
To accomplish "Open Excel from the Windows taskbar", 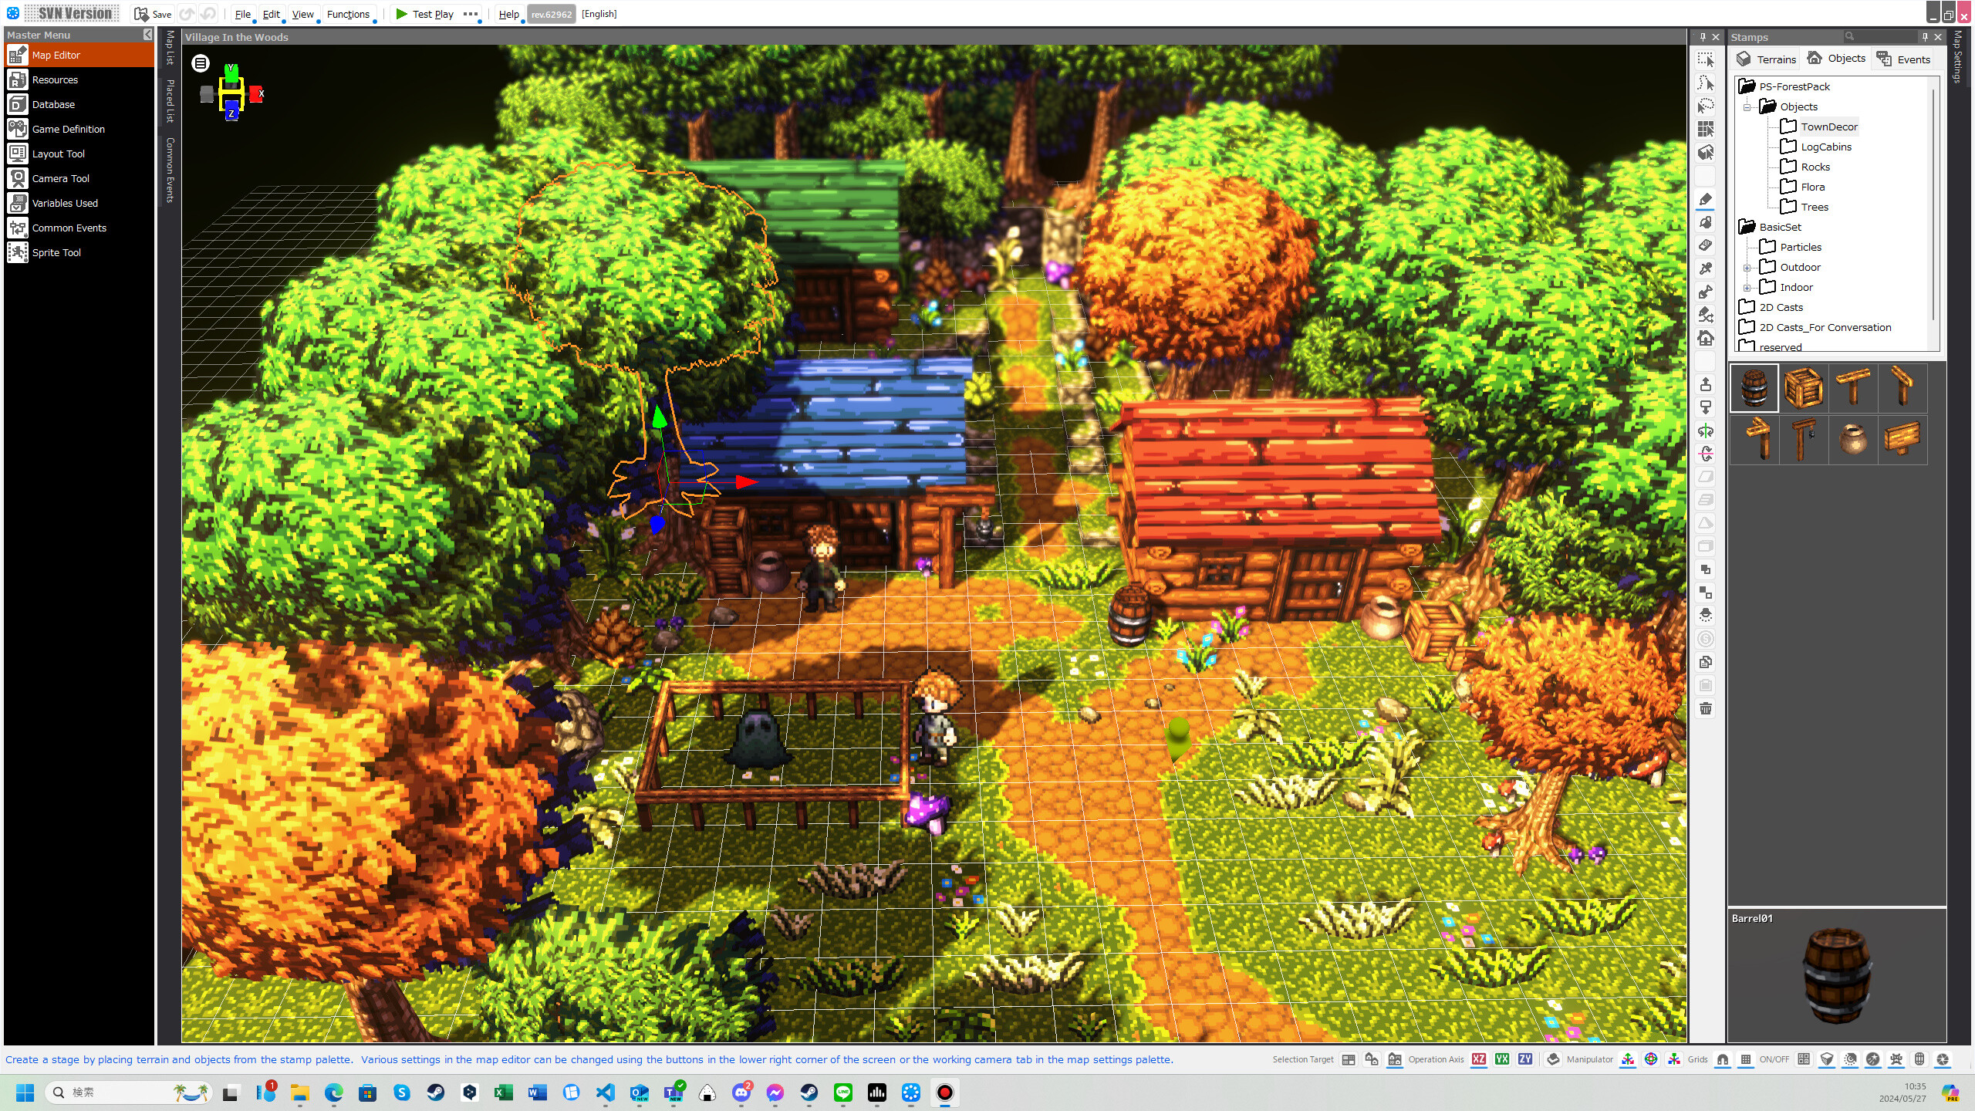I will [505, 1092].
